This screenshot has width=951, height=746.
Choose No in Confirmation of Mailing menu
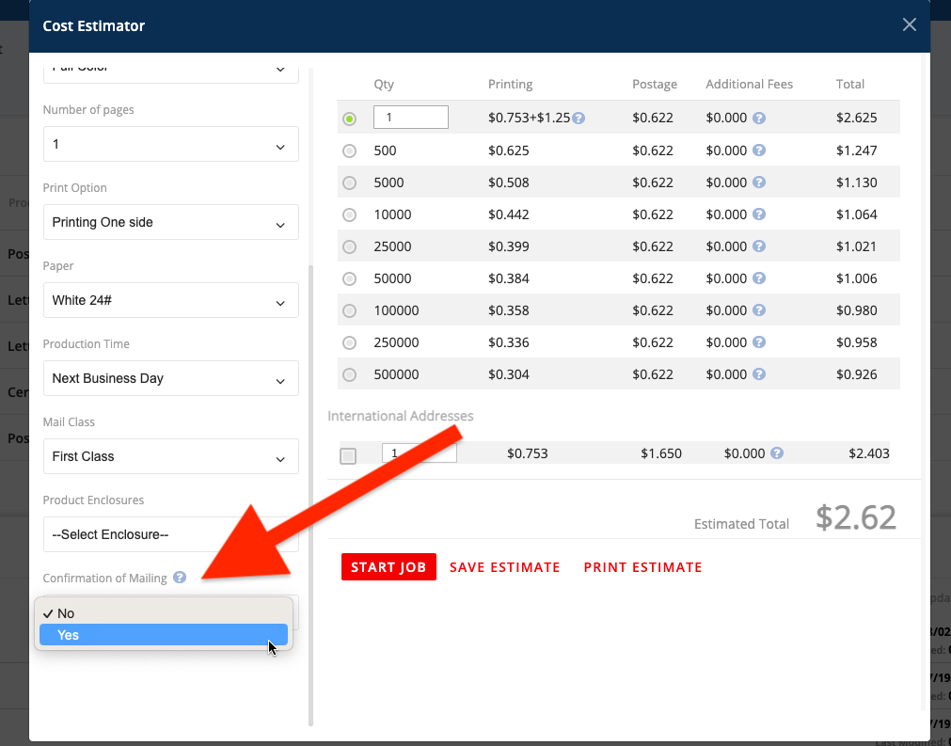point(163,613)
